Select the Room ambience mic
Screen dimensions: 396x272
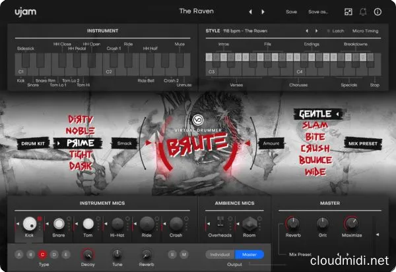pyautogui.click(x=249, y=224)
